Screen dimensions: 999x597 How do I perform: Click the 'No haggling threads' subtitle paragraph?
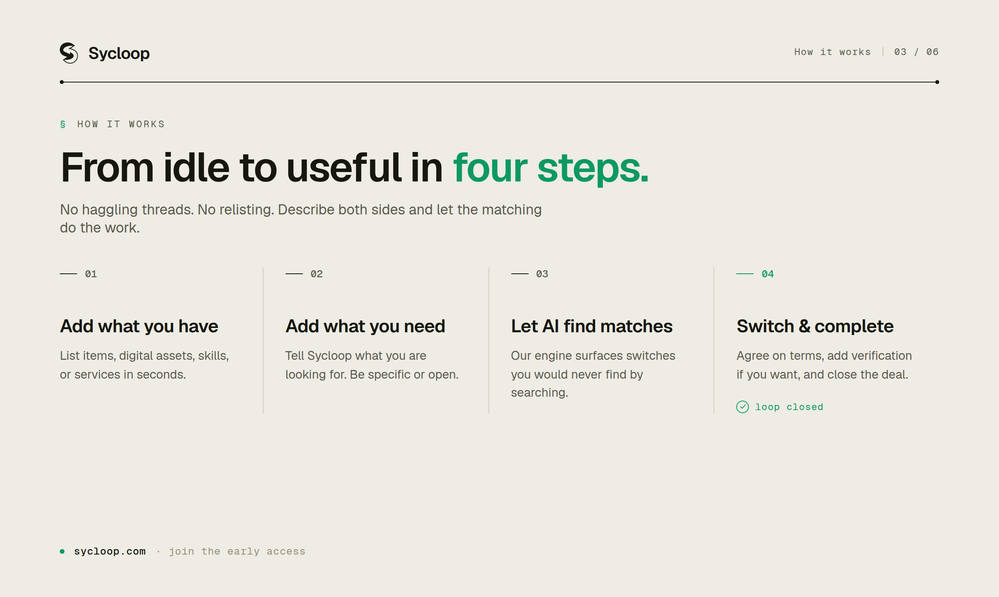(300, 218)
